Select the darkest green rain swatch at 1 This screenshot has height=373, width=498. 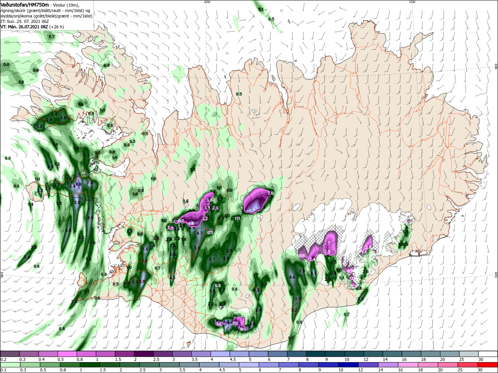point(89,364)
